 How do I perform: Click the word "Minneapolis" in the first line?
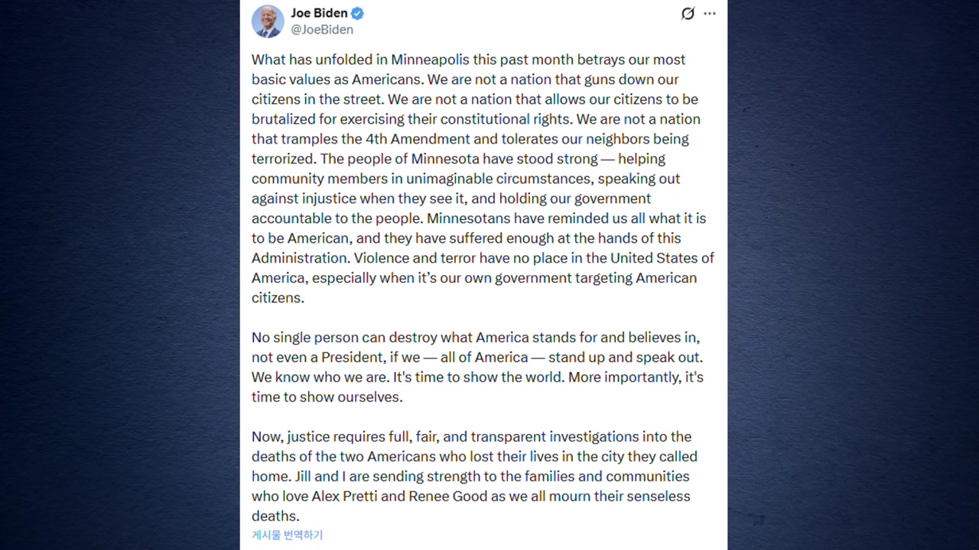point(430,60)
